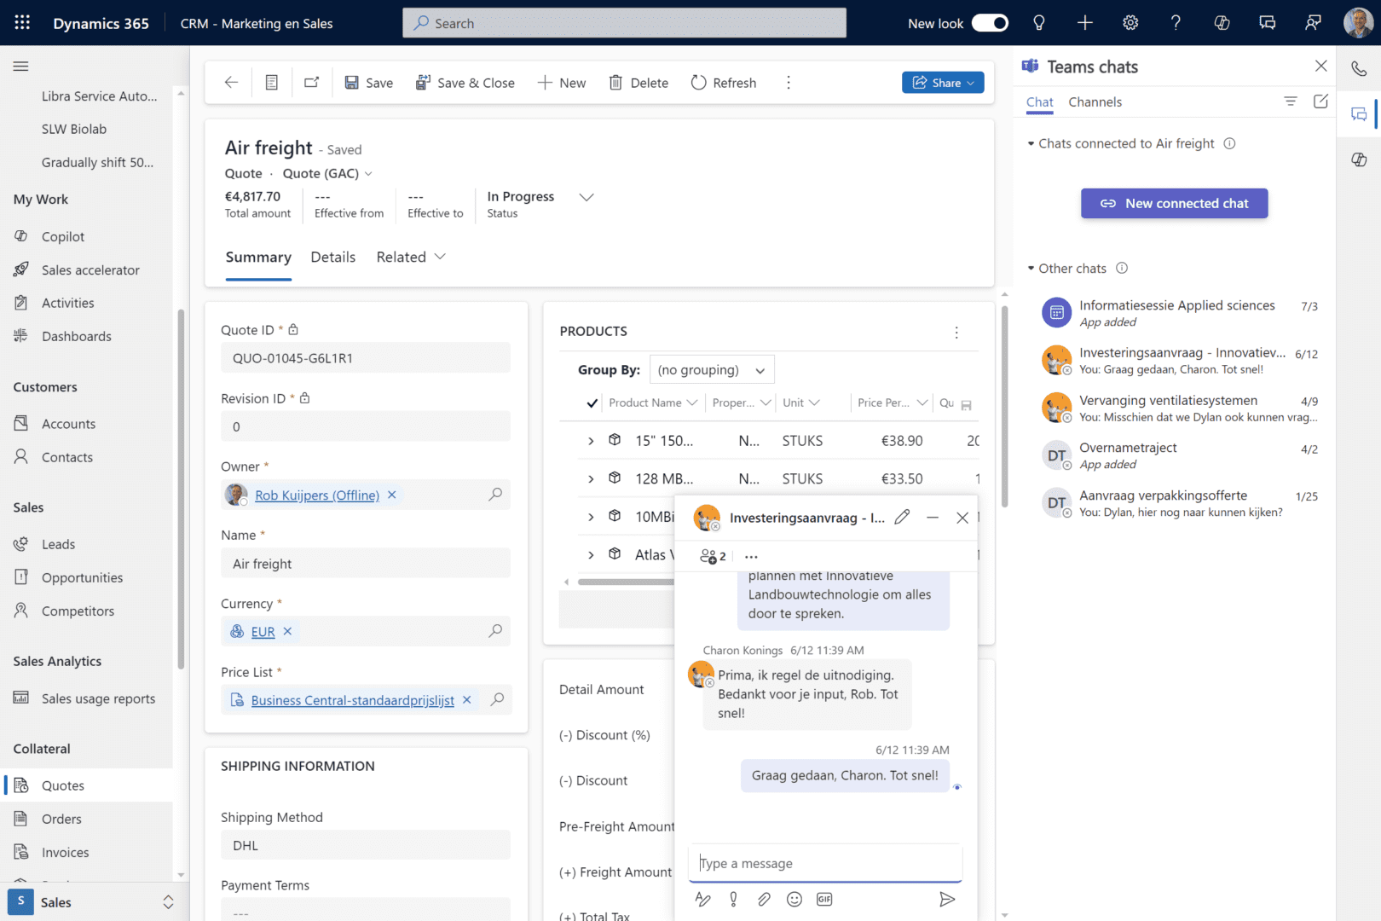The height and width of the screenshot is (921, 1381).
Task: Remove Rob Kuijpers from Owner field
Action: click(x=392, y=495)
